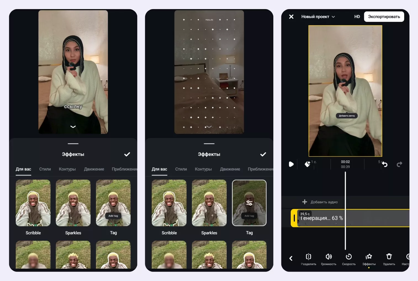The height and width of the screenshot is (281, 418).
Task: Redo the last undone edit
Action: coord(399,165)
